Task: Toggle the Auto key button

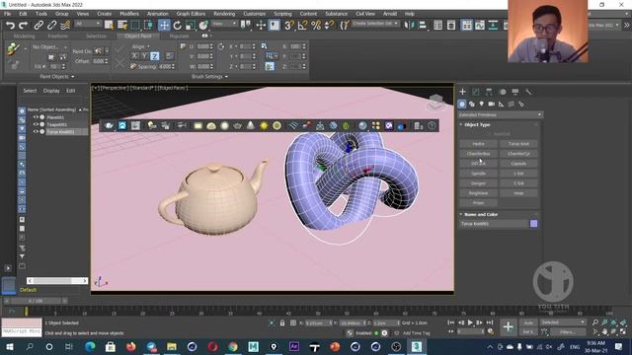Action: (x=528, y=322)
